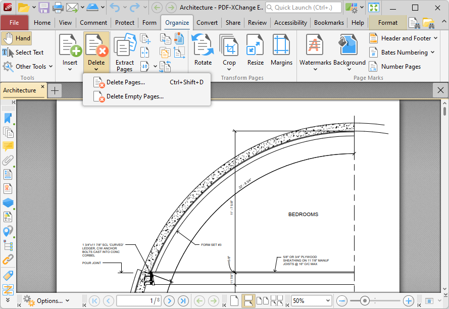Click the vertical scrollbar thumb
The image size is (449, 309).
tap(444, 111)
